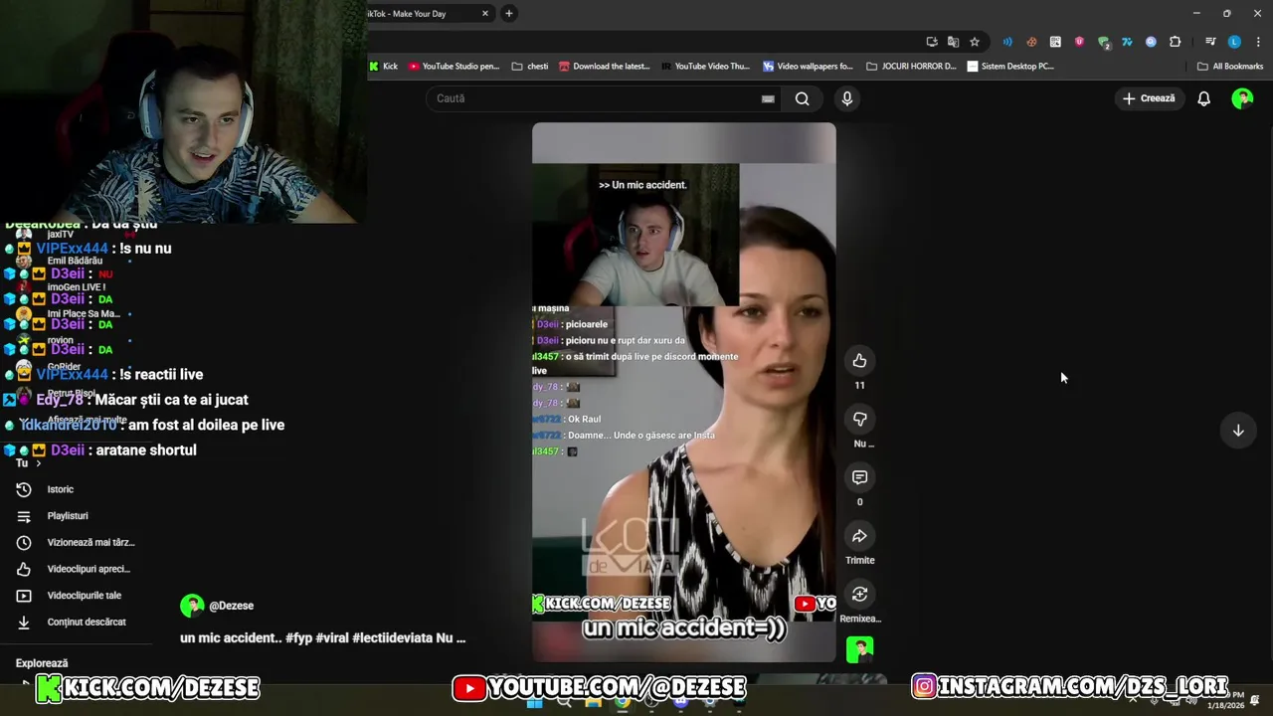Click the green extension with badge 2
Viewport: 1273px width, 716px height.
pos(1103,42)
